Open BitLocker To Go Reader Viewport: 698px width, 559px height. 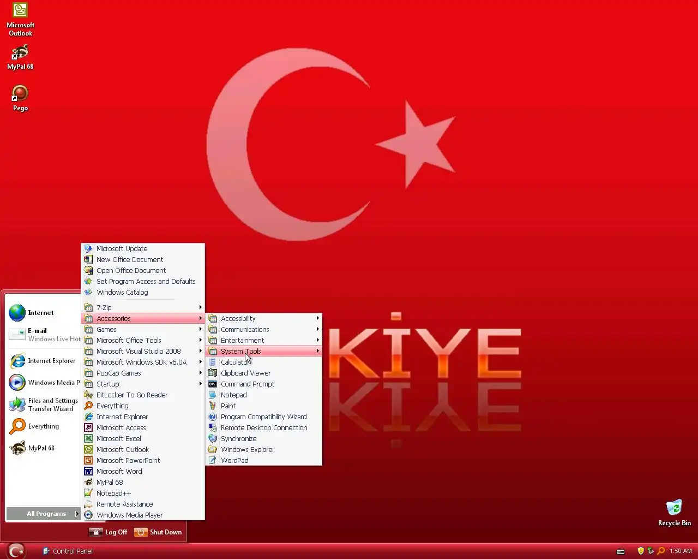(x=143, y=395)
